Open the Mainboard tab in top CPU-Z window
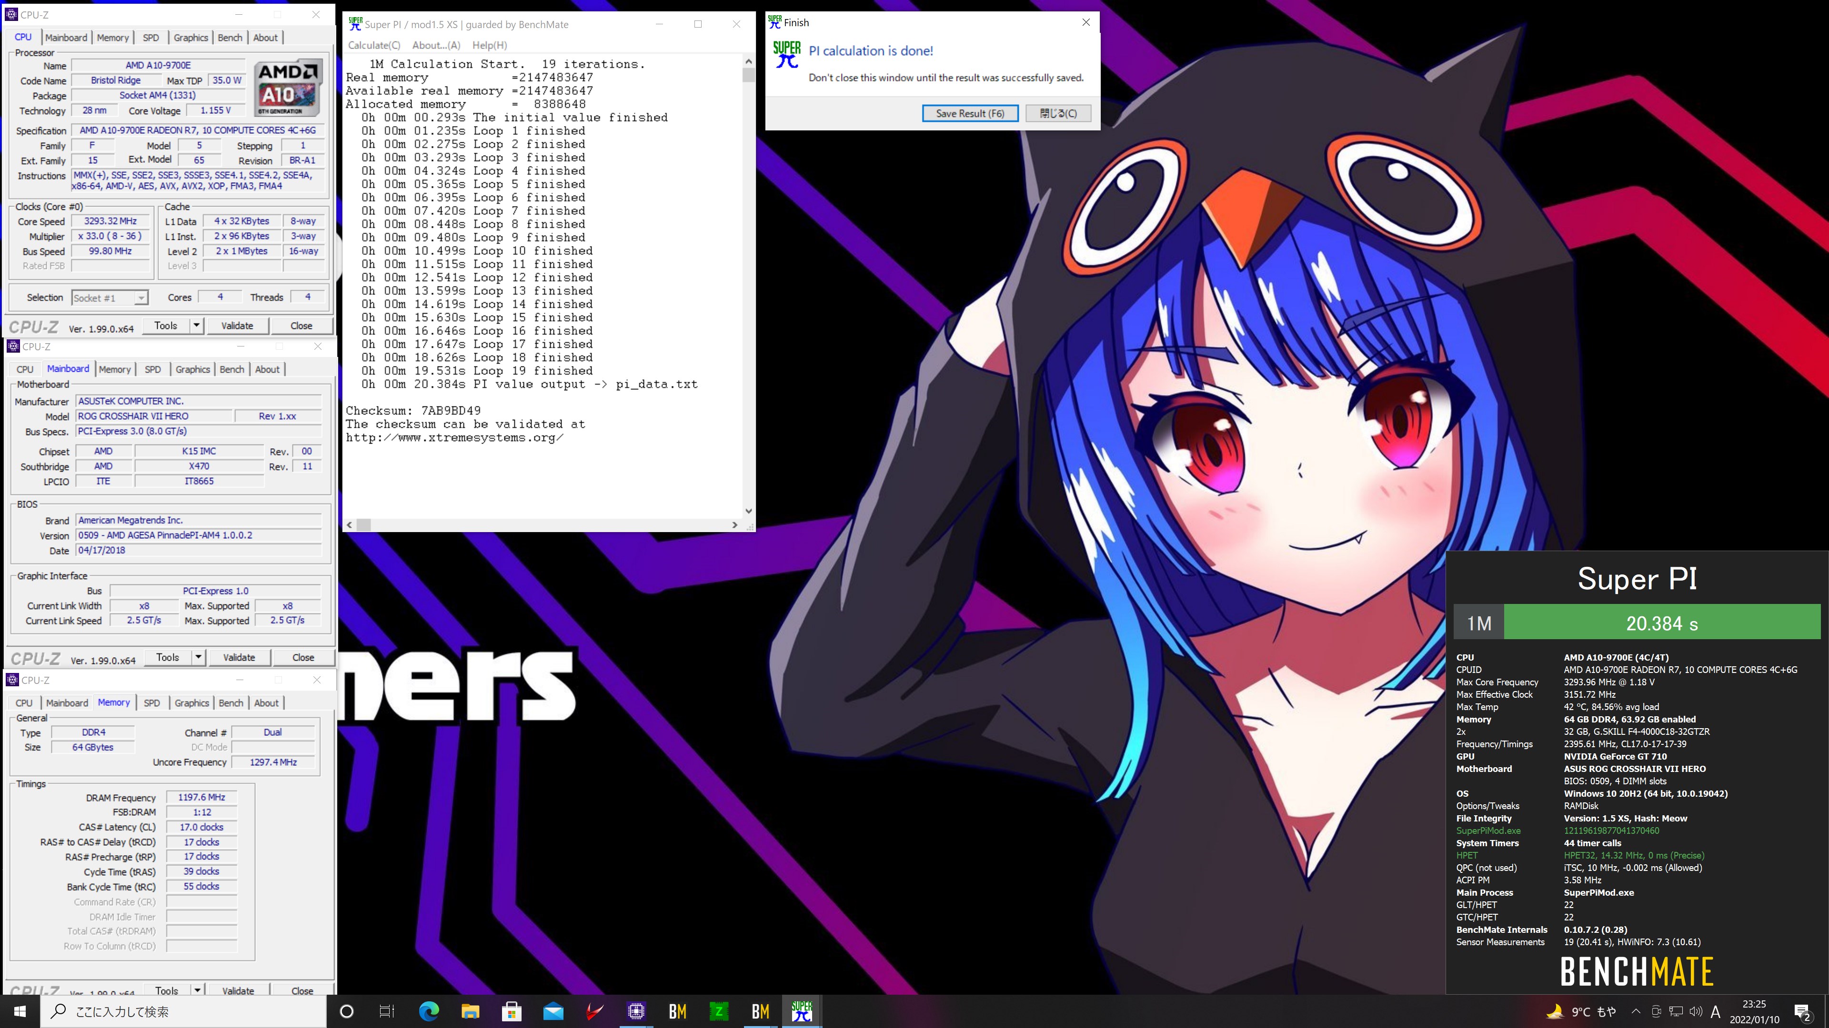Screen dimensions: 1829x1028 66,38
